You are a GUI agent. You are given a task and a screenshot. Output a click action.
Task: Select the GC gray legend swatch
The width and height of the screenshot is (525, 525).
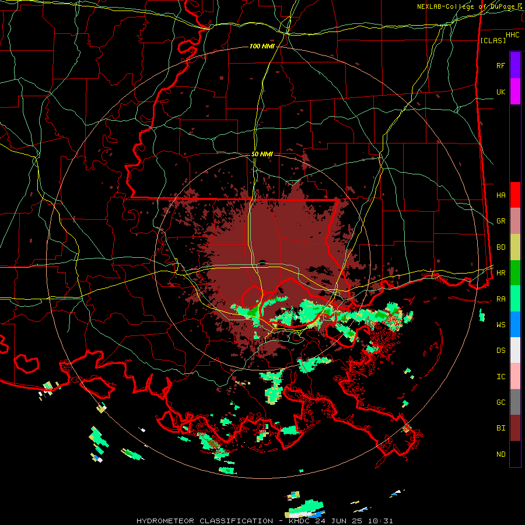click(x=515, y=402)
